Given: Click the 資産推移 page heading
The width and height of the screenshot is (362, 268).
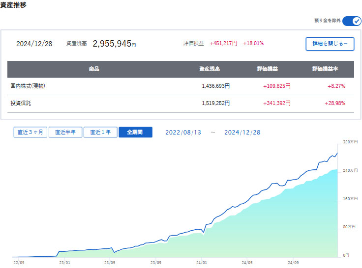Looking at the screenshot, I should pyautogui.click(x=14, y=6).
